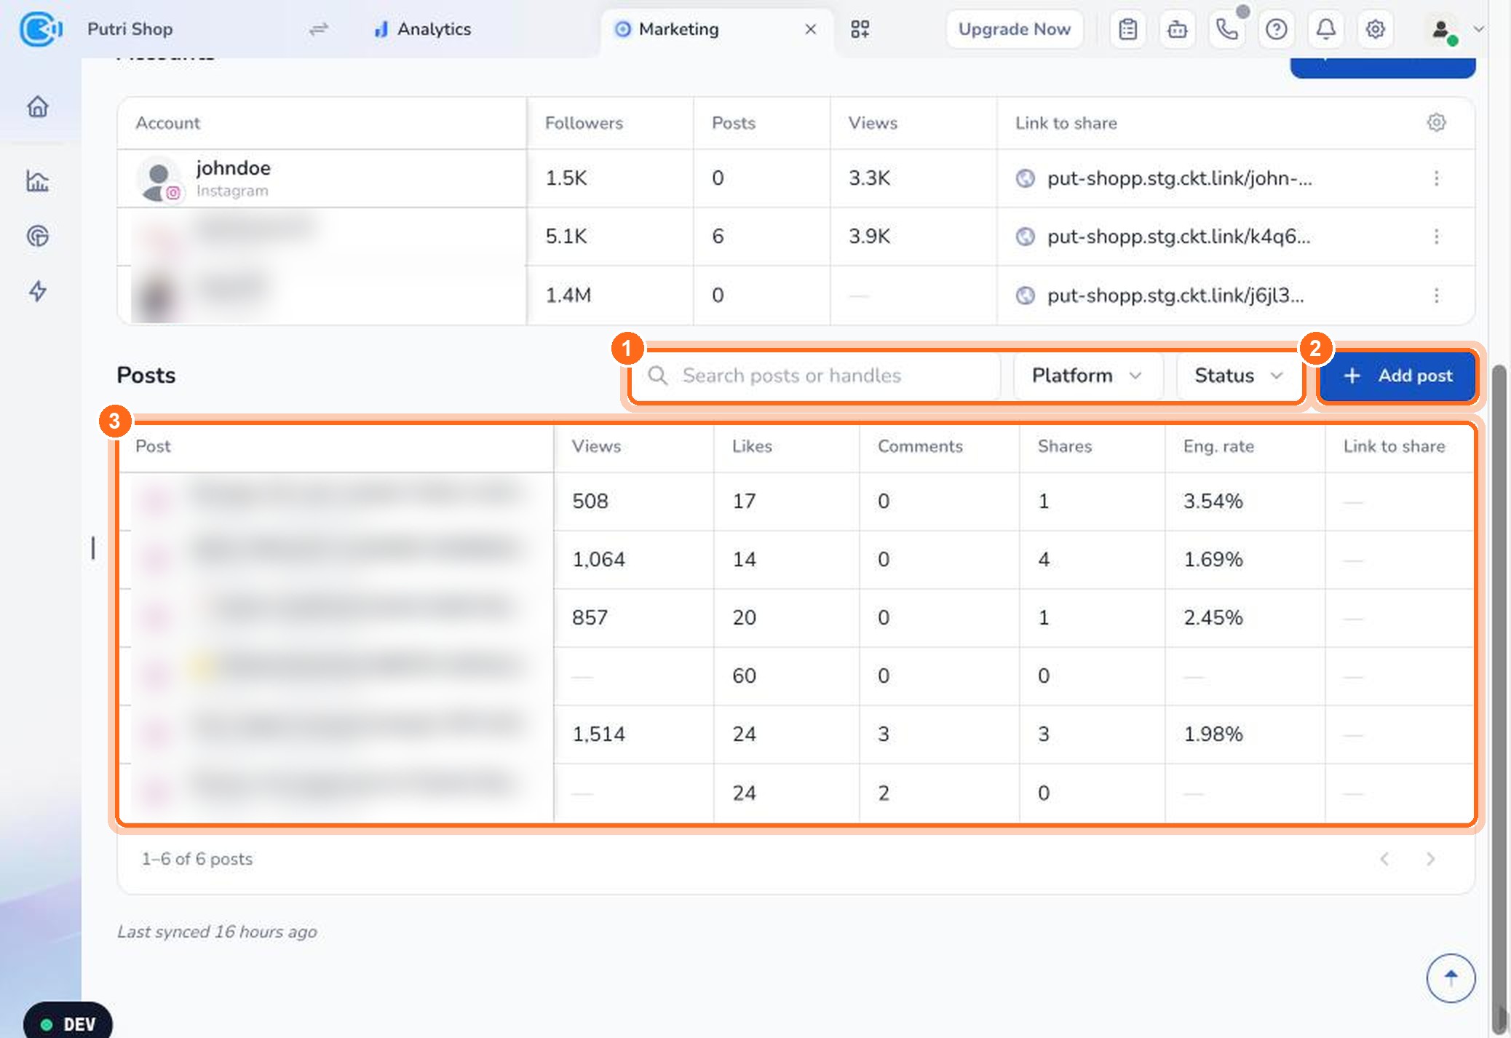Click the Eng. rate column header
1511x1038 pixels.
1218,446
